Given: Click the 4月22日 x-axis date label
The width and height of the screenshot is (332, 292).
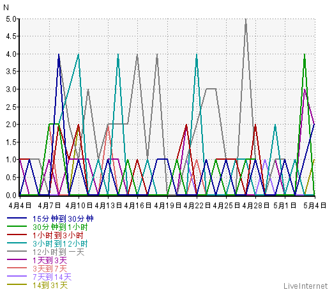Looking at the screenshot, I should coord(197,206).
